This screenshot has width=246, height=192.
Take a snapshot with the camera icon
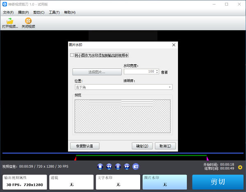coord(136,166)
